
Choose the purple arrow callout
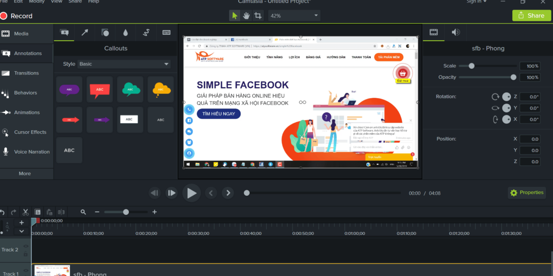coord(100,120)
